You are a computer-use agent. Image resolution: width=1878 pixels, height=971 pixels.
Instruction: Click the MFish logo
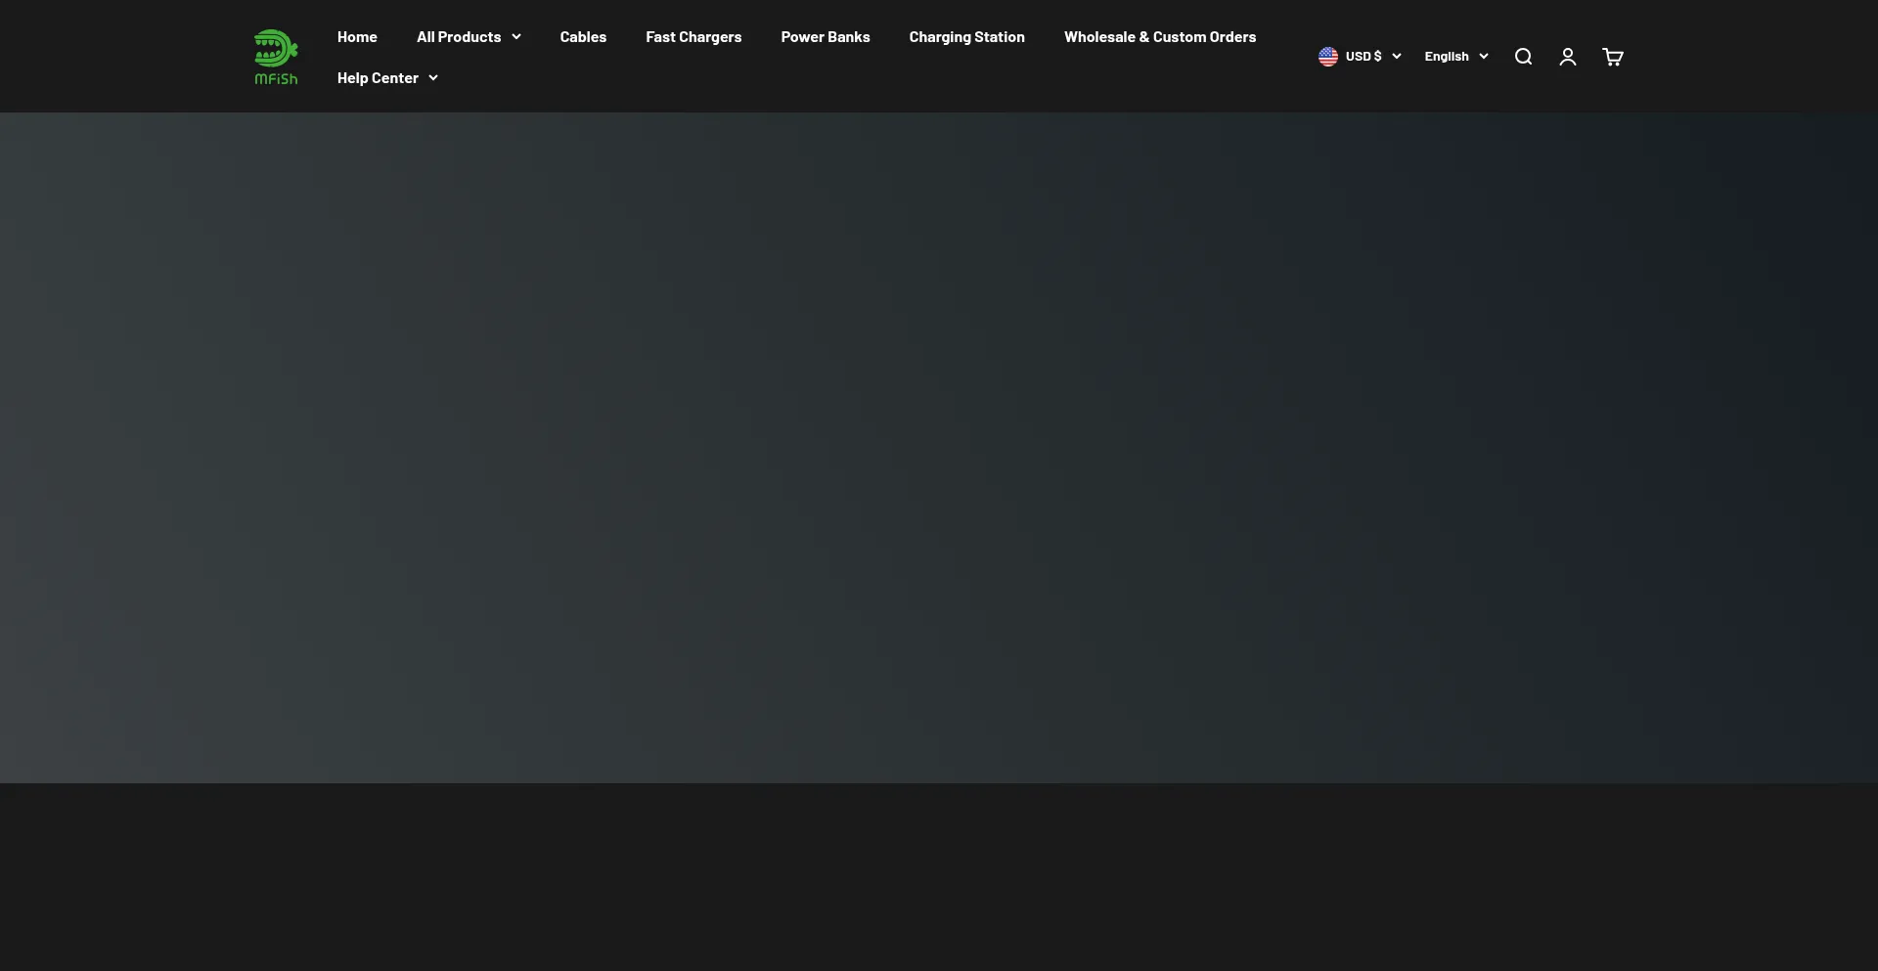(276, 57)
